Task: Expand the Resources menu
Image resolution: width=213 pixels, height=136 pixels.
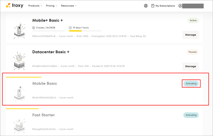Action: pyautogui.click(x=69, y=6)
